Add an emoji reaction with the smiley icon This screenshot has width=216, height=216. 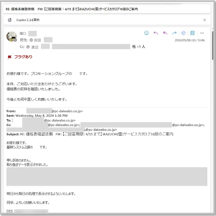click(146, 33)
